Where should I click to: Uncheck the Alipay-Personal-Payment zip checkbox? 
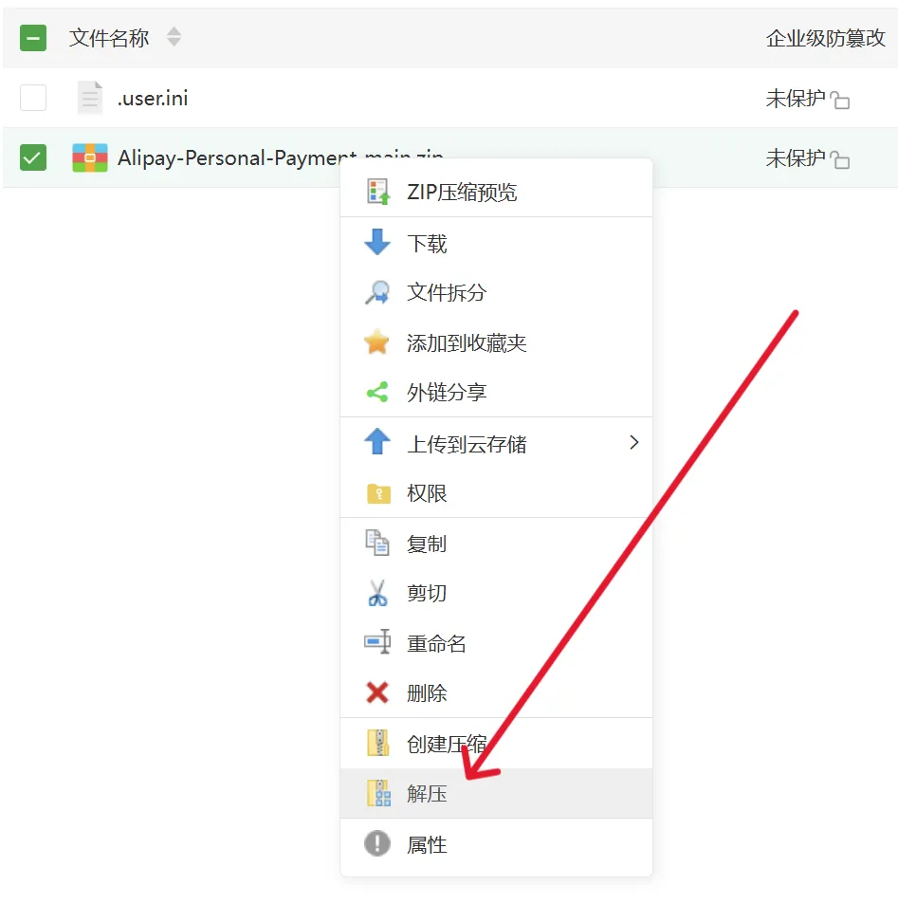[x=33, y=157]
